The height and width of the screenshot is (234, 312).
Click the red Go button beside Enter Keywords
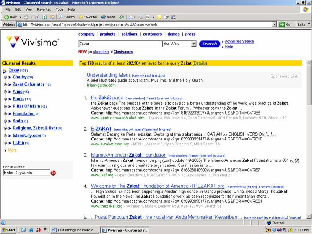coord(53,173)
